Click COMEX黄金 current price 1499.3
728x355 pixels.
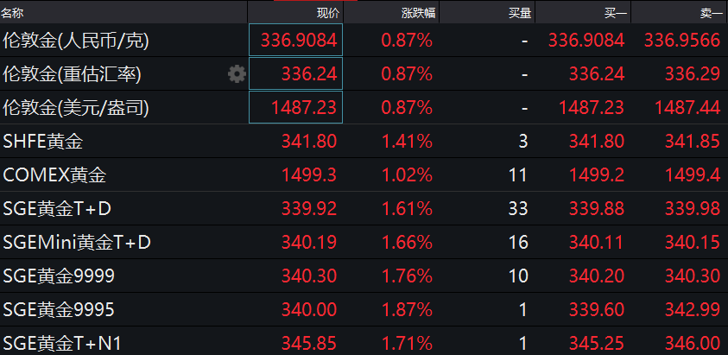(309, 175)
